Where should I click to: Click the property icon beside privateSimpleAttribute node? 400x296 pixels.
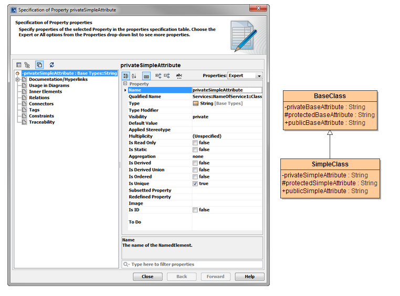point(17,73)
